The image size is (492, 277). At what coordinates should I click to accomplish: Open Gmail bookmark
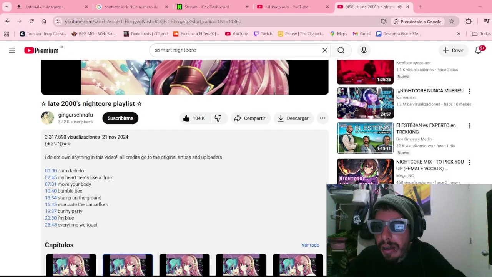click(x=361, y=34)
